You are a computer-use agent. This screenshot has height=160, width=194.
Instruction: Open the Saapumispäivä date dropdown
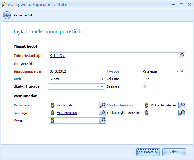[x=103, y=72]
